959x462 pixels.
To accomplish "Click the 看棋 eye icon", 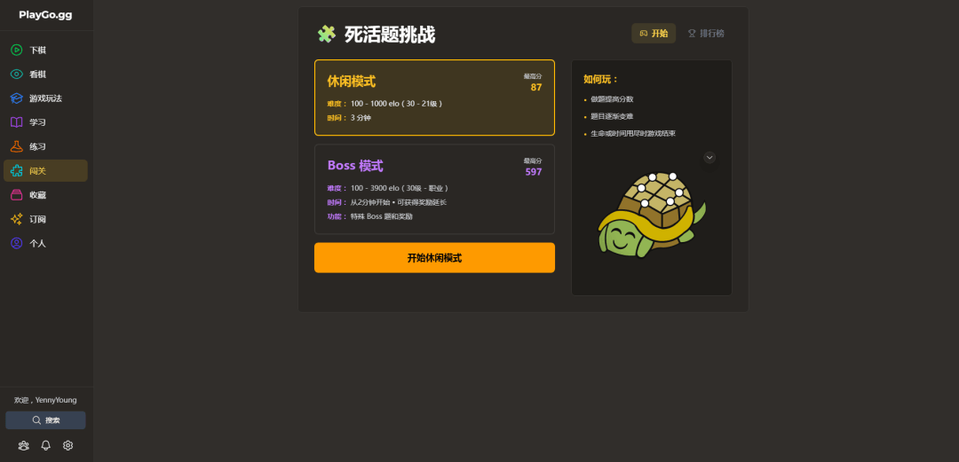I will 17,74.
